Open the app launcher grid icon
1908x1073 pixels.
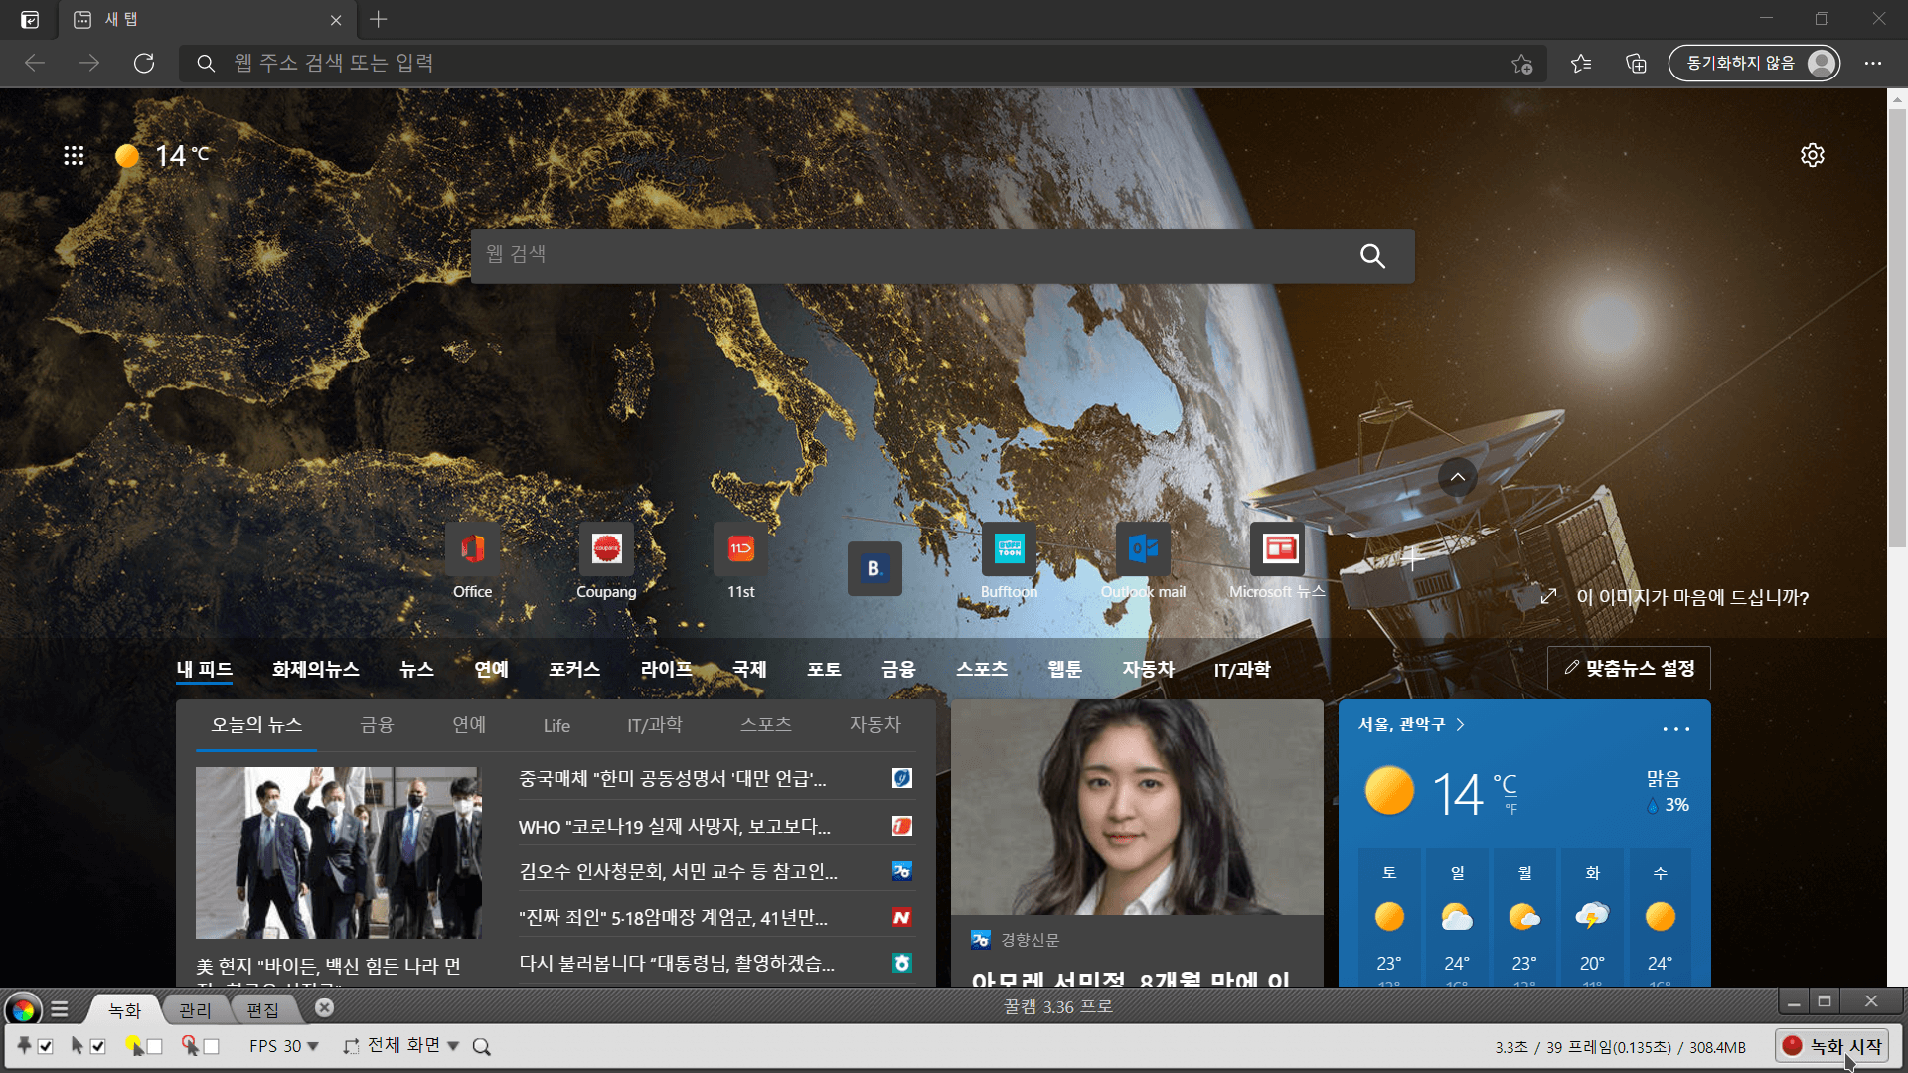point(74,155)
